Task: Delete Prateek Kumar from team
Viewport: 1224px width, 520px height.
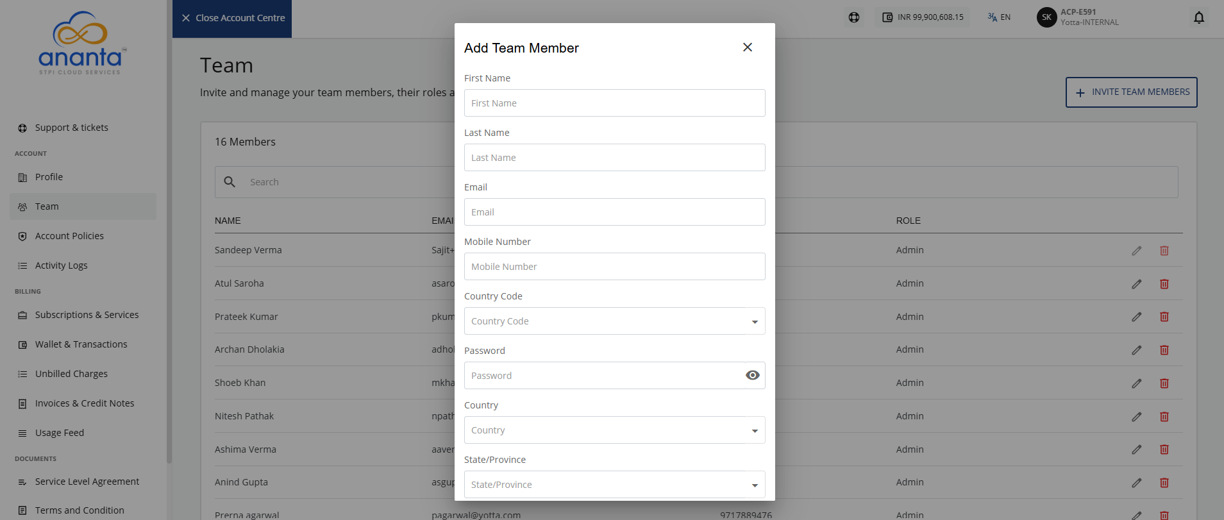Action: coord(1164,317)
